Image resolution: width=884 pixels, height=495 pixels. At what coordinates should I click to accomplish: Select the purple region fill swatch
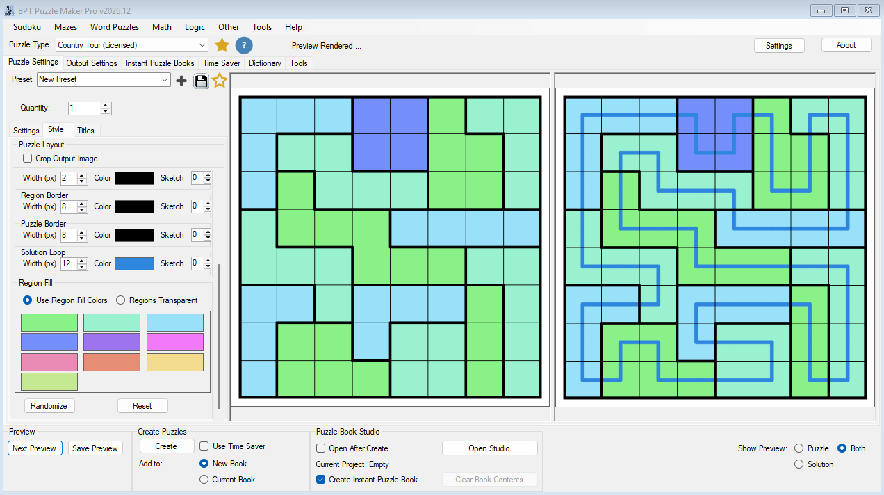click(x=112, y=342)
